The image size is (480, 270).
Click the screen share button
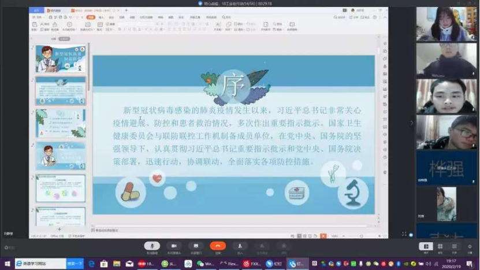pos(196,247)
